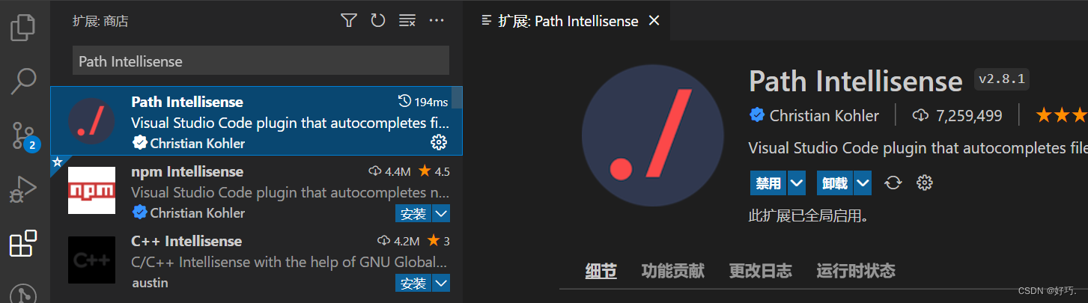Open the Search view in activity bar
1088x303 pixels.
tap(23, 81)
